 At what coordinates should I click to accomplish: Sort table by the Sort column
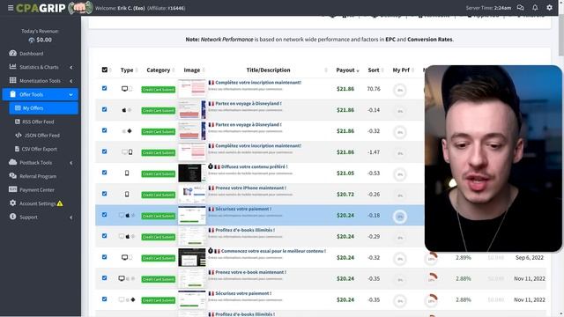375,70
